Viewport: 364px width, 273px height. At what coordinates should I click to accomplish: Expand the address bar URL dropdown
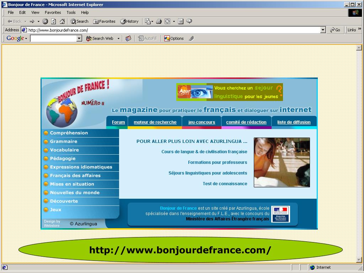click(323, 30)
